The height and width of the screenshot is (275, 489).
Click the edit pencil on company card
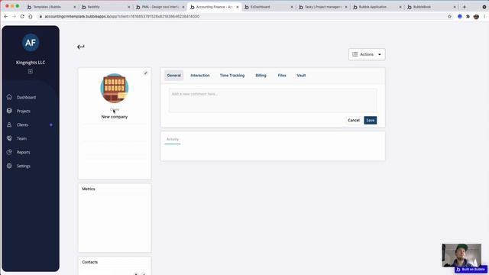(x=146, y=73)
